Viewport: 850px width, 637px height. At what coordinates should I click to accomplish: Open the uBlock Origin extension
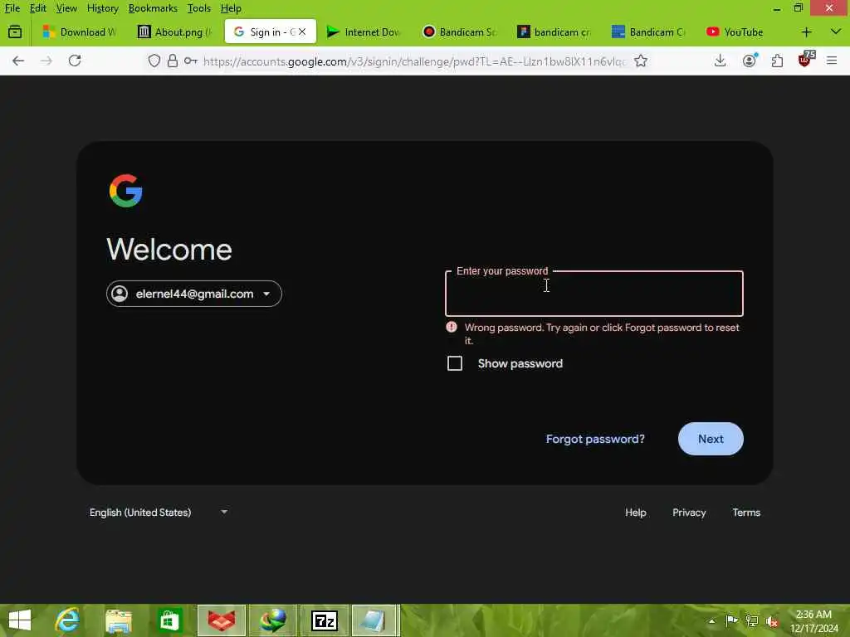(x=805, y=60)
